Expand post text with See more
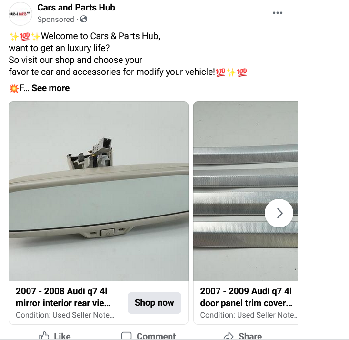349x340 pixels. pyautogui.click(x=50, y=88)
